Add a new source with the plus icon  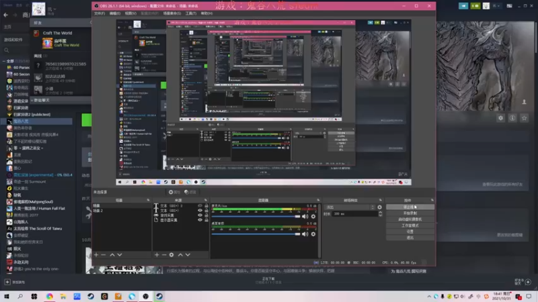click(157, 255)
